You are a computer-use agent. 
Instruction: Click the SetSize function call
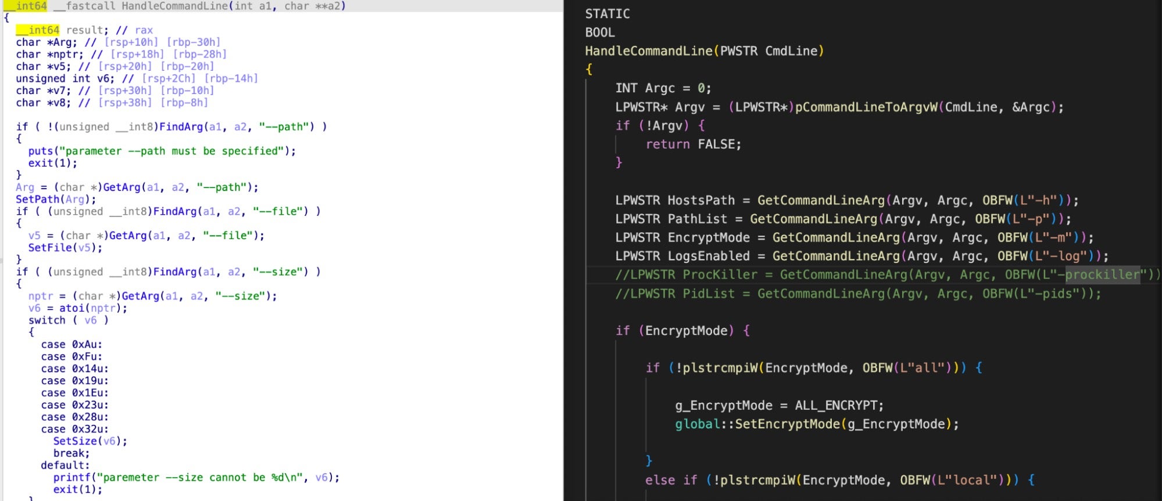(x=75, y=441)
